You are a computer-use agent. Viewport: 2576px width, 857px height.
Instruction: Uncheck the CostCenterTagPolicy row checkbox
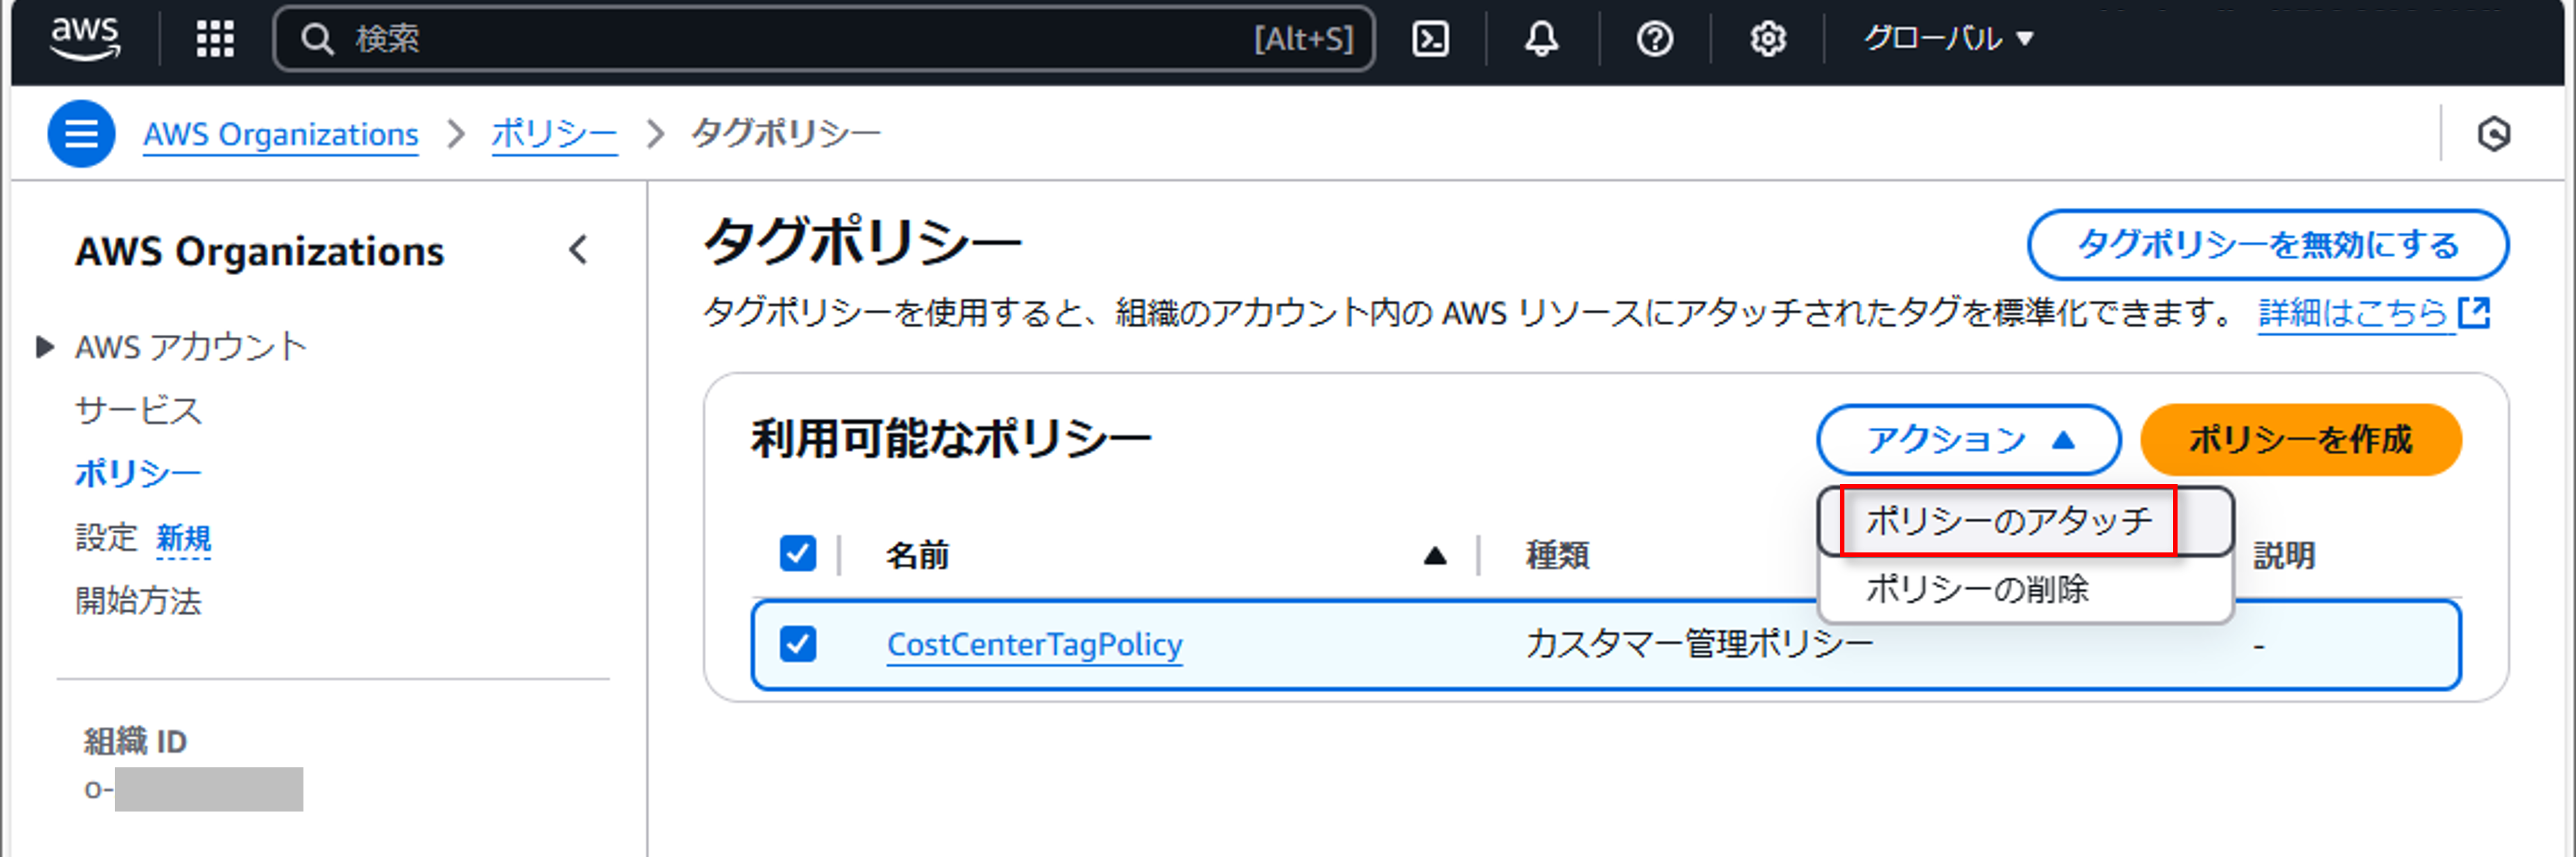coord(797,643)
